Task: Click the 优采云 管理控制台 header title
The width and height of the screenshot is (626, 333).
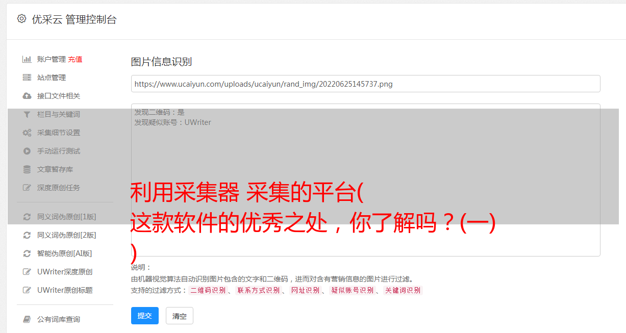Action: coord(74,19)
